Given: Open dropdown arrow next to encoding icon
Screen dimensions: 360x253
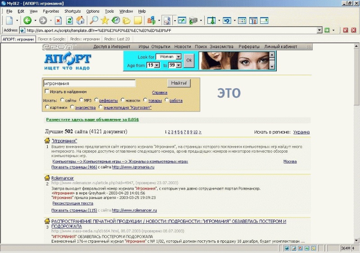Looking at the screenshot, I should click(x=159, y=20).
